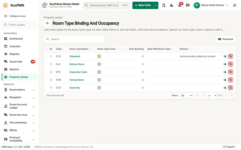Sort by Remark column header
241x150 pixels.
[x=185, y=49]
